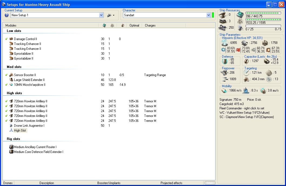Click the turret hardpoints icon
The image size is (286, 186).
(x=222, y=15)
